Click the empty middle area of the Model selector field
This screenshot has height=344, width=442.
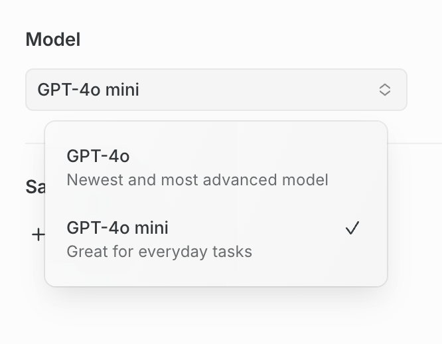point(252,90)
